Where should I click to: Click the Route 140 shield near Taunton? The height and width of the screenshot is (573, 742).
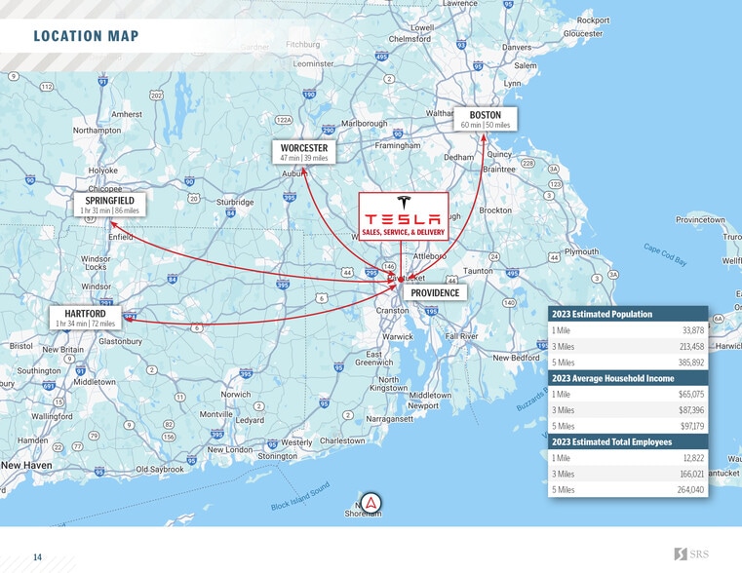508,303
